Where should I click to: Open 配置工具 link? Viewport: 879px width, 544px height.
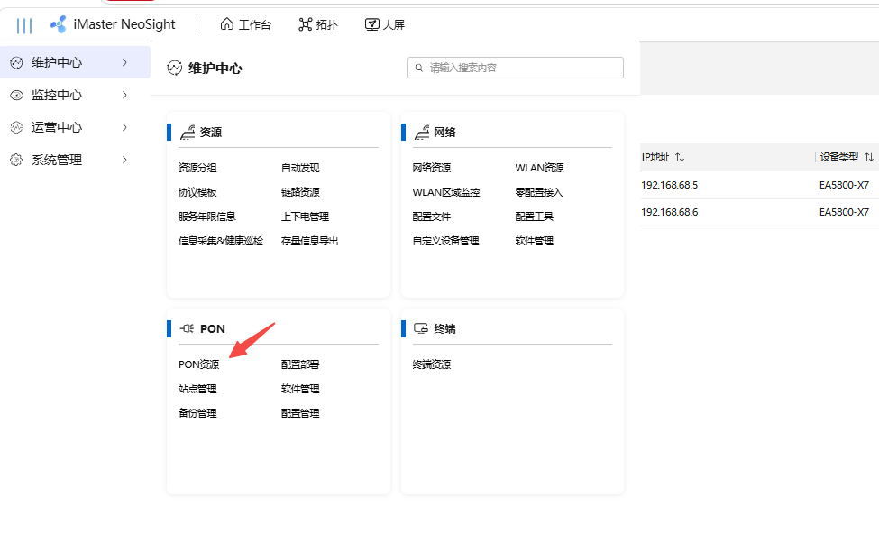tap(535, 217)
